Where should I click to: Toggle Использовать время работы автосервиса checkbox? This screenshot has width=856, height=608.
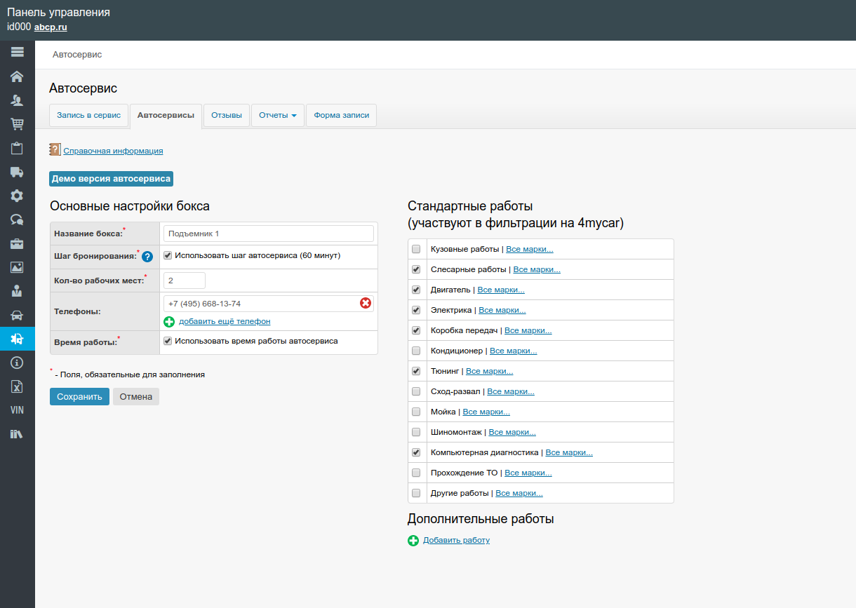pos(168,341)
